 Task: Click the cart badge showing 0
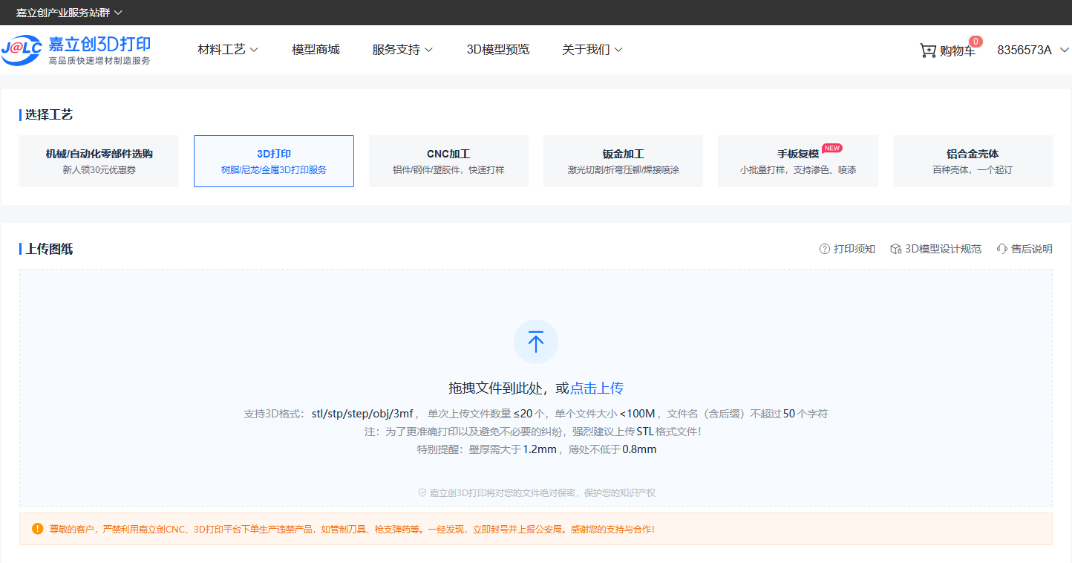[x=975, y=42]
